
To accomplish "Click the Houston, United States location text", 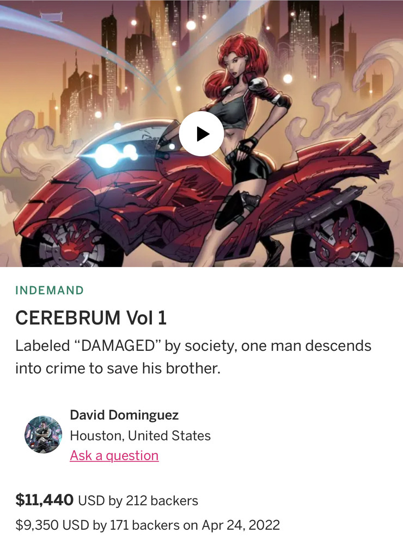I will [x=140, y=436].
